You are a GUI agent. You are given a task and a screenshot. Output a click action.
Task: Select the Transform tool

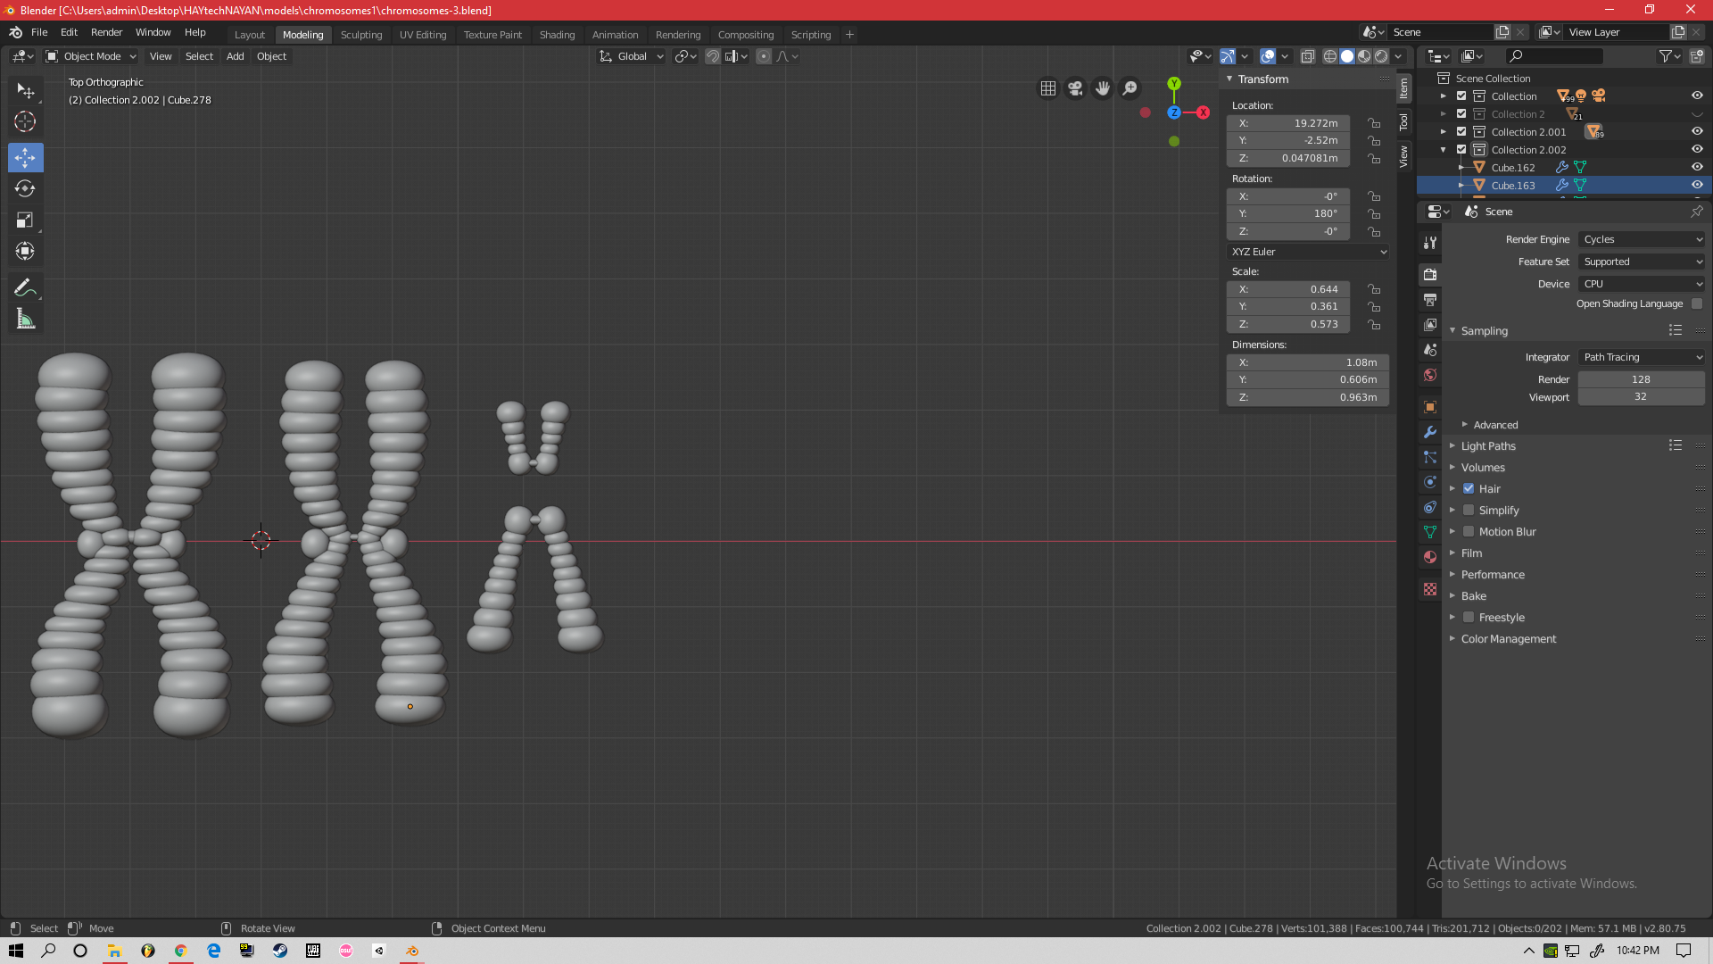point(25,251)
